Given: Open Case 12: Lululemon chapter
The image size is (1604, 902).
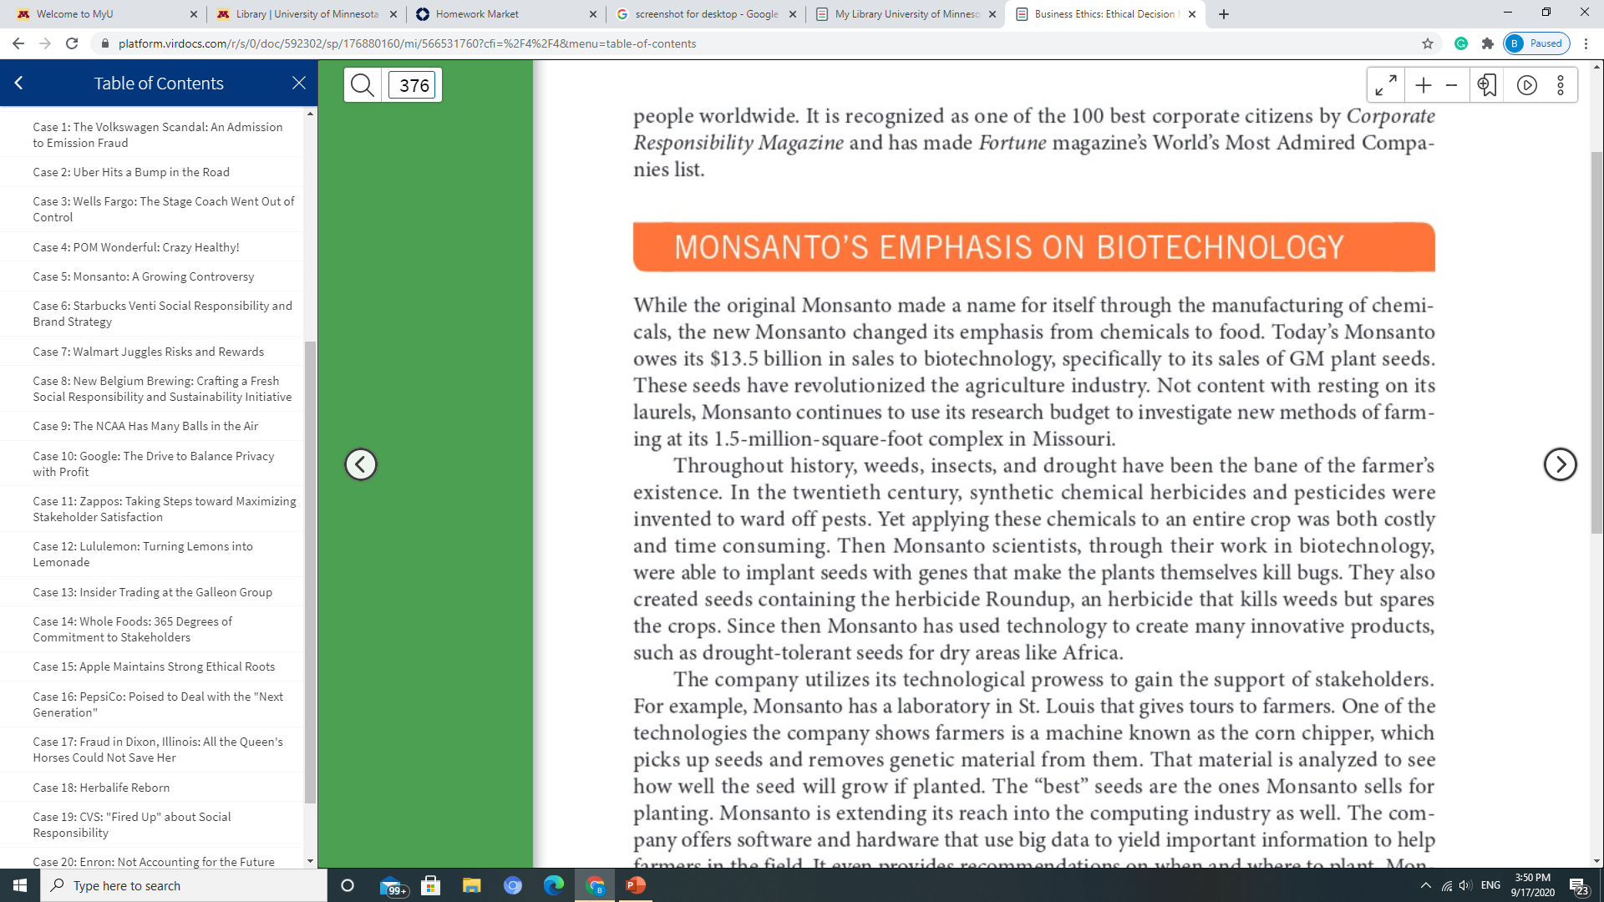Looking at the screenshot, I should click(143, 554).
